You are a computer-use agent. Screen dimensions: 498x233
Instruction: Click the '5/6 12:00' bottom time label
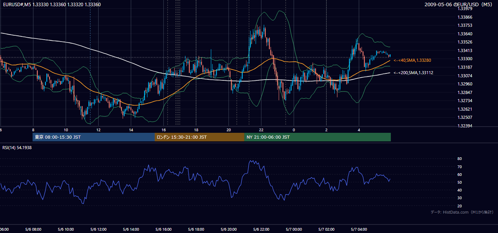pyautogui.click(x=98, y=230)
